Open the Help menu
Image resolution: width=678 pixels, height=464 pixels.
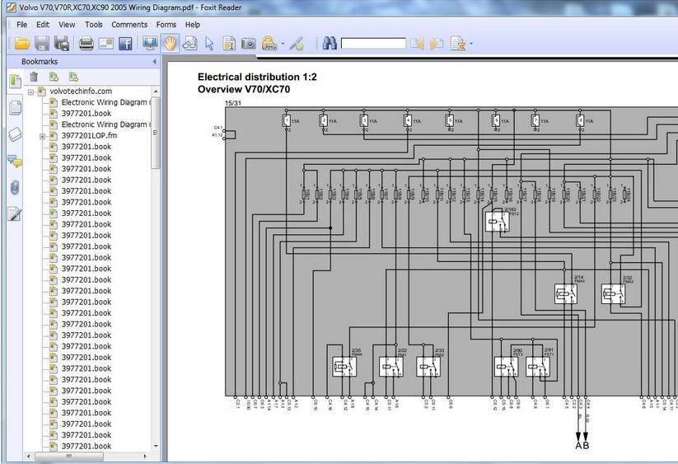pos(193,25)
